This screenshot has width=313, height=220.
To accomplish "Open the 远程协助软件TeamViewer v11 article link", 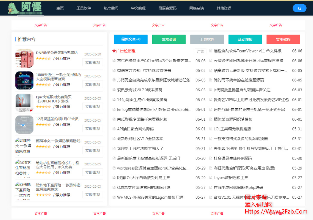I will point(247,51).
